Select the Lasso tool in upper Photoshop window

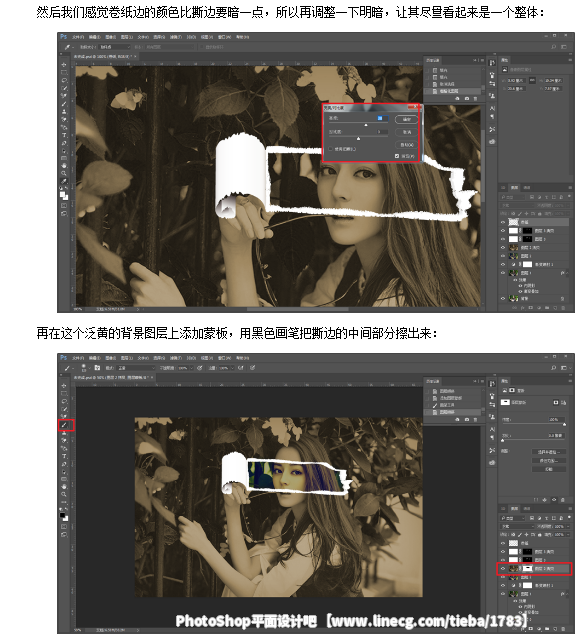64,80
